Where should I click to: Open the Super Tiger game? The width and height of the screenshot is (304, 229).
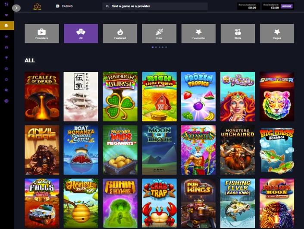(x=277, y=96)
